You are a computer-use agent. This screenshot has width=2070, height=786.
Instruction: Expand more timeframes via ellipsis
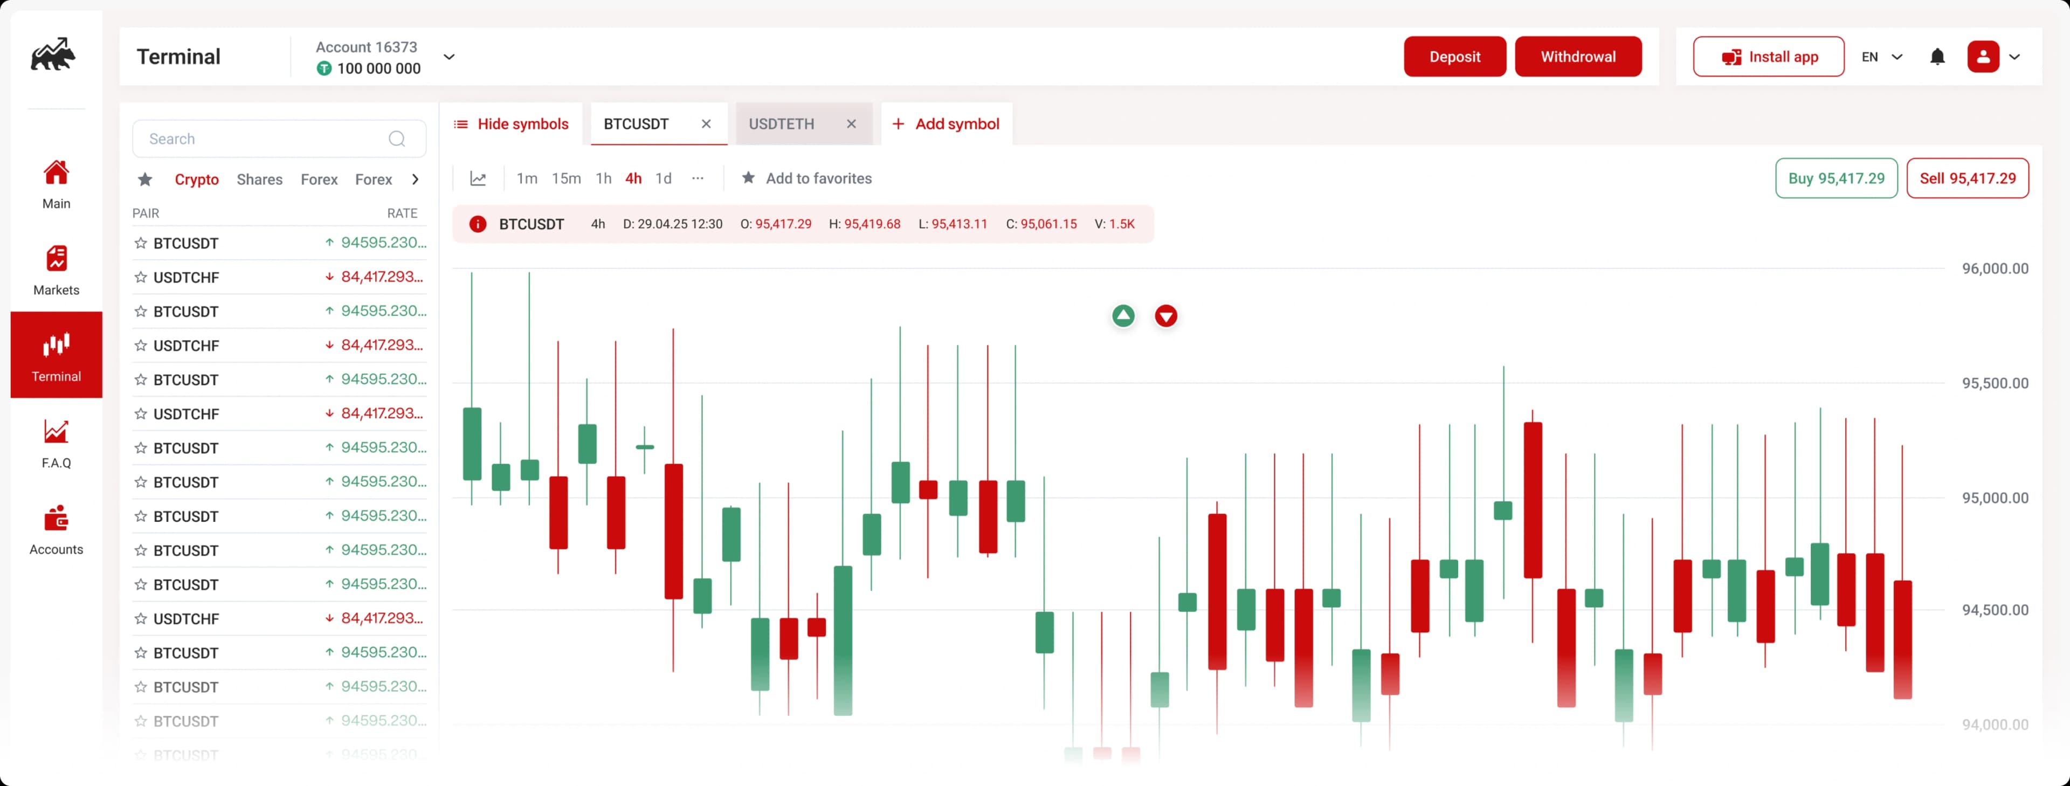click(698, 178)
